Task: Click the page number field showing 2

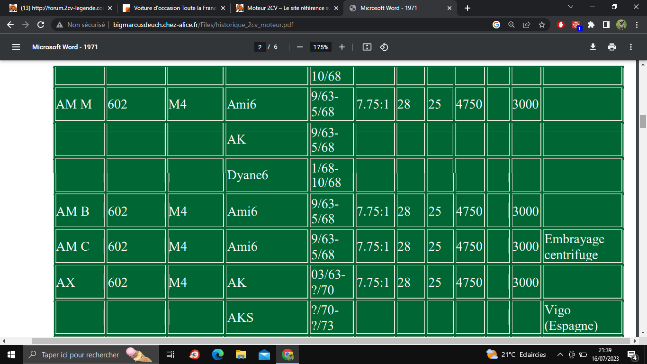Action: [260, 47]
